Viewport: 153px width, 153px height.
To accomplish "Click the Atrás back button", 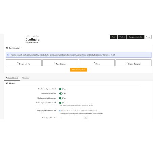I will (x=113, y=37).
